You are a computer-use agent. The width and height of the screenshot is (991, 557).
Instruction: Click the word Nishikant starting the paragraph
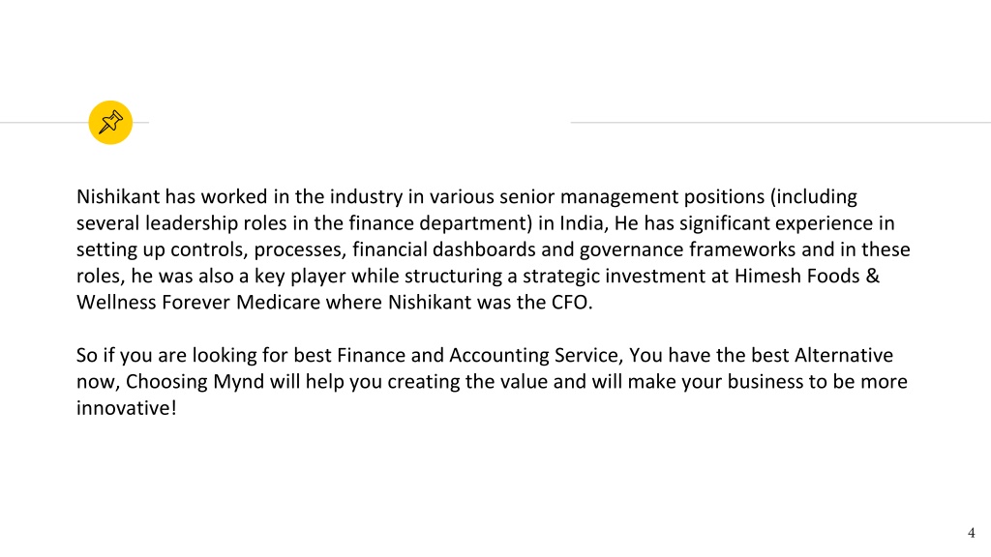click(x=118, y=196)
